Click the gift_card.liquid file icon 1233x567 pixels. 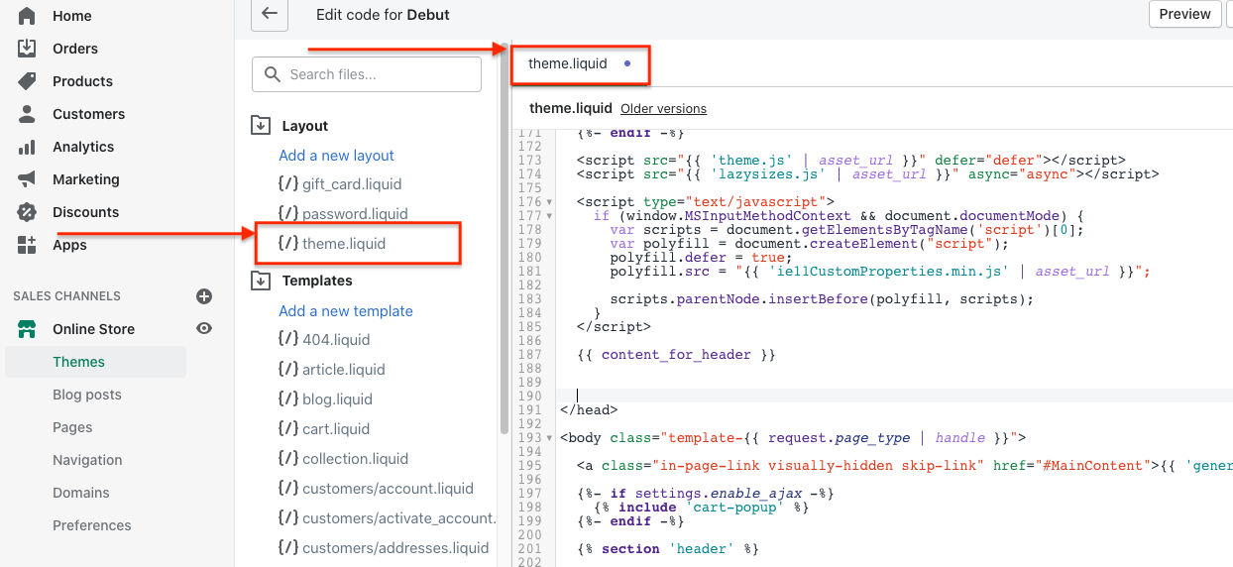tap(288, 183)
